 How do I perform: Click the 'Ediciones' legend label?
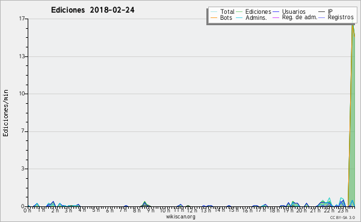point(258,11)
